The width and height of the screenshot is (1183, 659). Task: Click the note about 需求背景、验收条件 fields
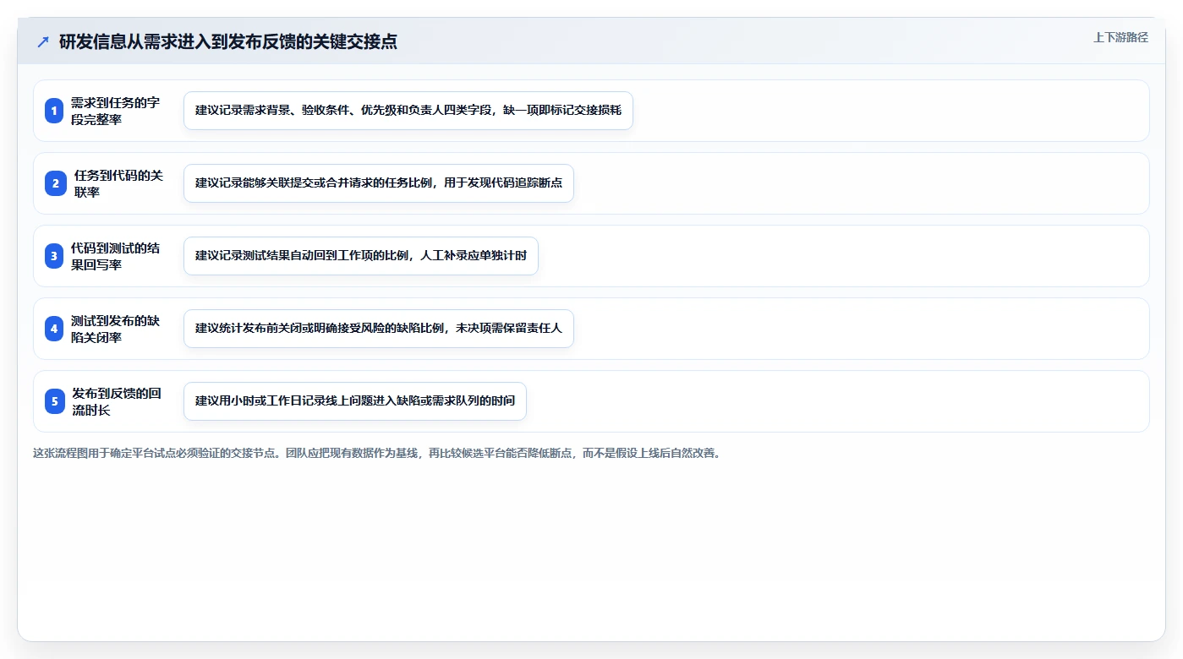408,111
